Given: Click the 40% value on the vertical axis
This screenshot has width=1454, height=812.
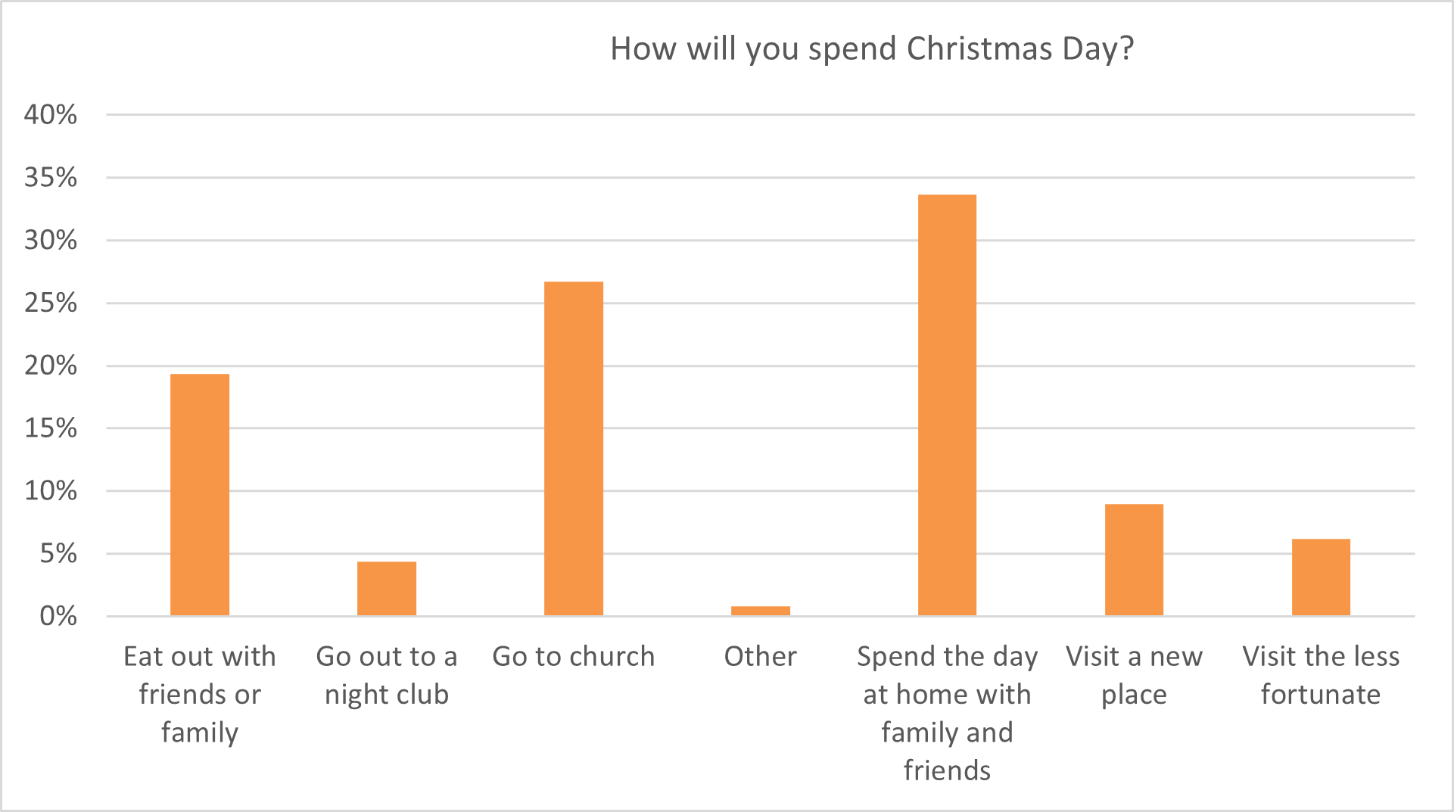Looking at the screenshot, I should point(51,115).
